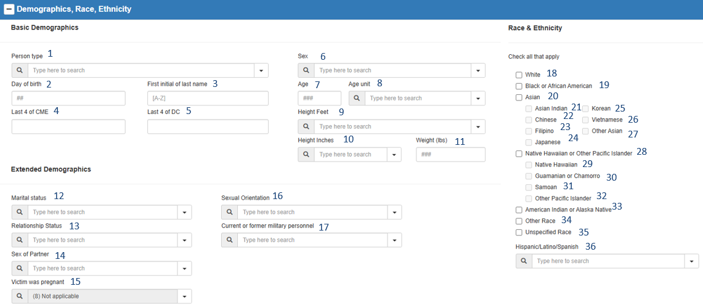703x307 pixels.
Task: Tick the Black or African American checkbox
Action: [519, 86]
